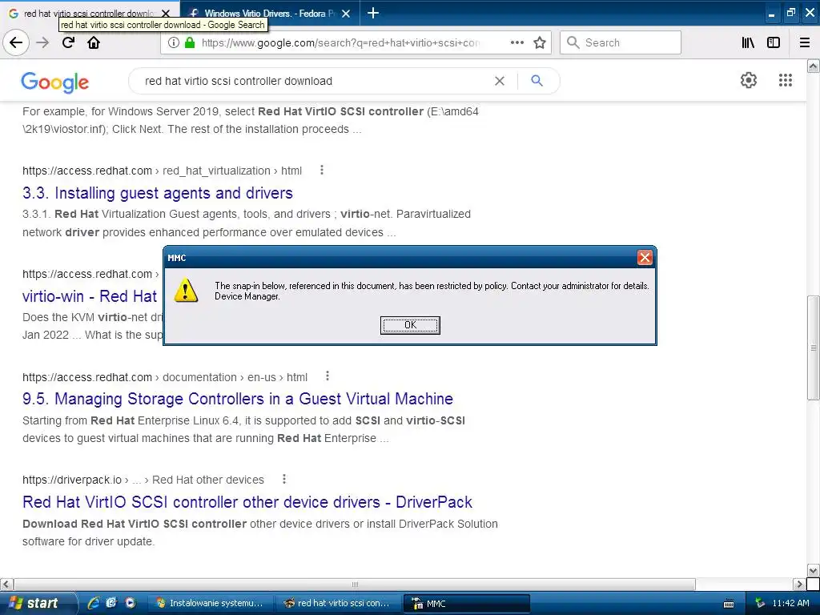Open '3.3. Installing guest agents and drivers' result

tap(158, 193)
